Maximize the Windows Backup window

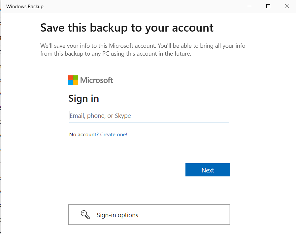(x=268, y=6)
